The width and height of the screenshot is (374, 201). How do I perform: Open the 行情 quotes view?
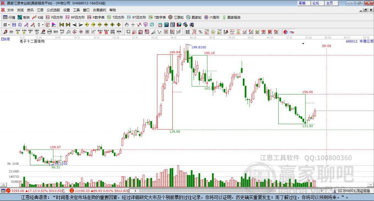pos(9,18)
